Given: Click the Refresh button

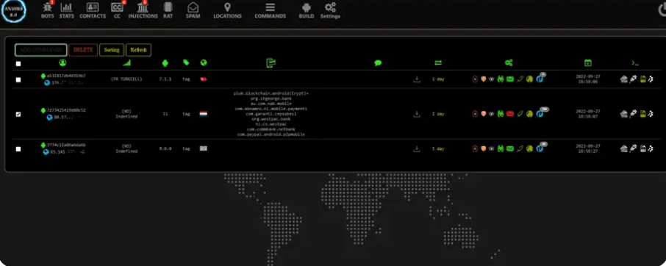Looking at the screenshot, I should (138, 50).
